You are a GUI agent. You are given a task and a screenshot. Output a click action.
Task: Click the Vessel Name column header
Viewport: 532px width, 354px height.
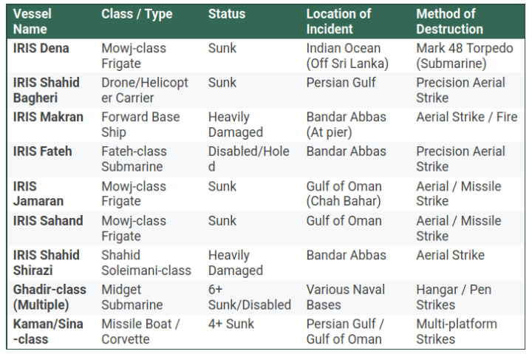click(x=33, y=21)
